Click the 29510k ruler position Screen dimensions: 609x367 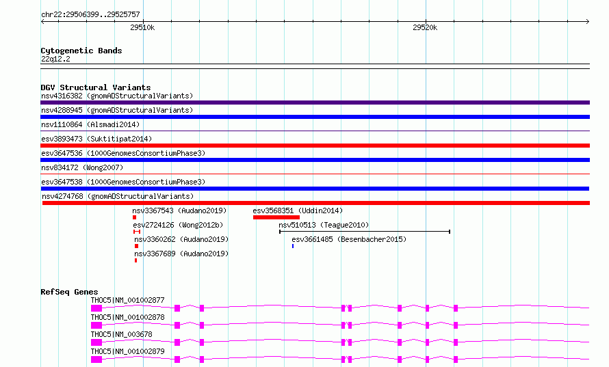click(x=142, y=27)
